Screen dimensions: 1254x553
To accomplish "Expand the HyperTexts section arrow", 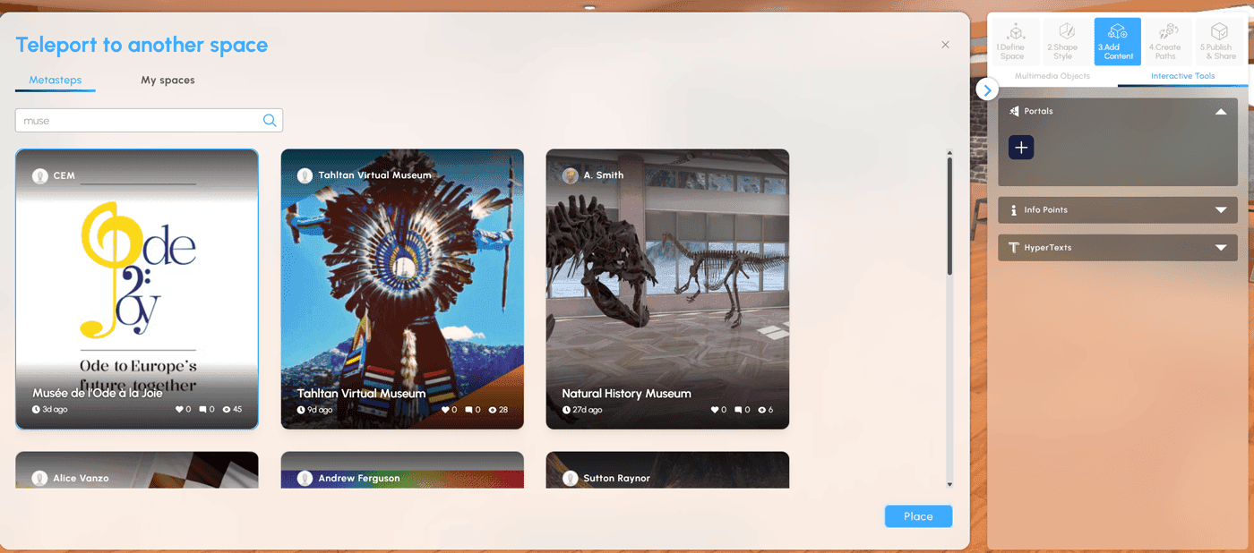I will tap(1221, 248).
